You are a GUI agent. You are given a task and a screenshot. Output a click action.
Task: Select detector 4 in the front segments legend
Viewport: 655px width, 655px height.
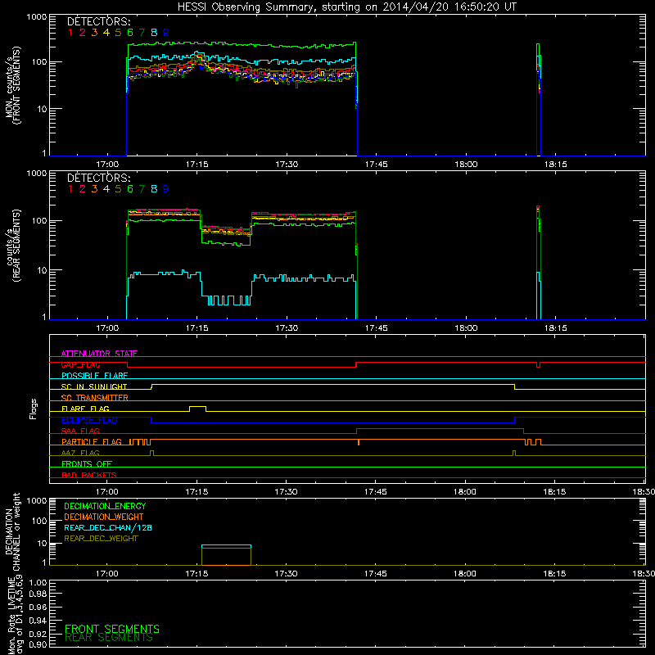coord(106,32)
